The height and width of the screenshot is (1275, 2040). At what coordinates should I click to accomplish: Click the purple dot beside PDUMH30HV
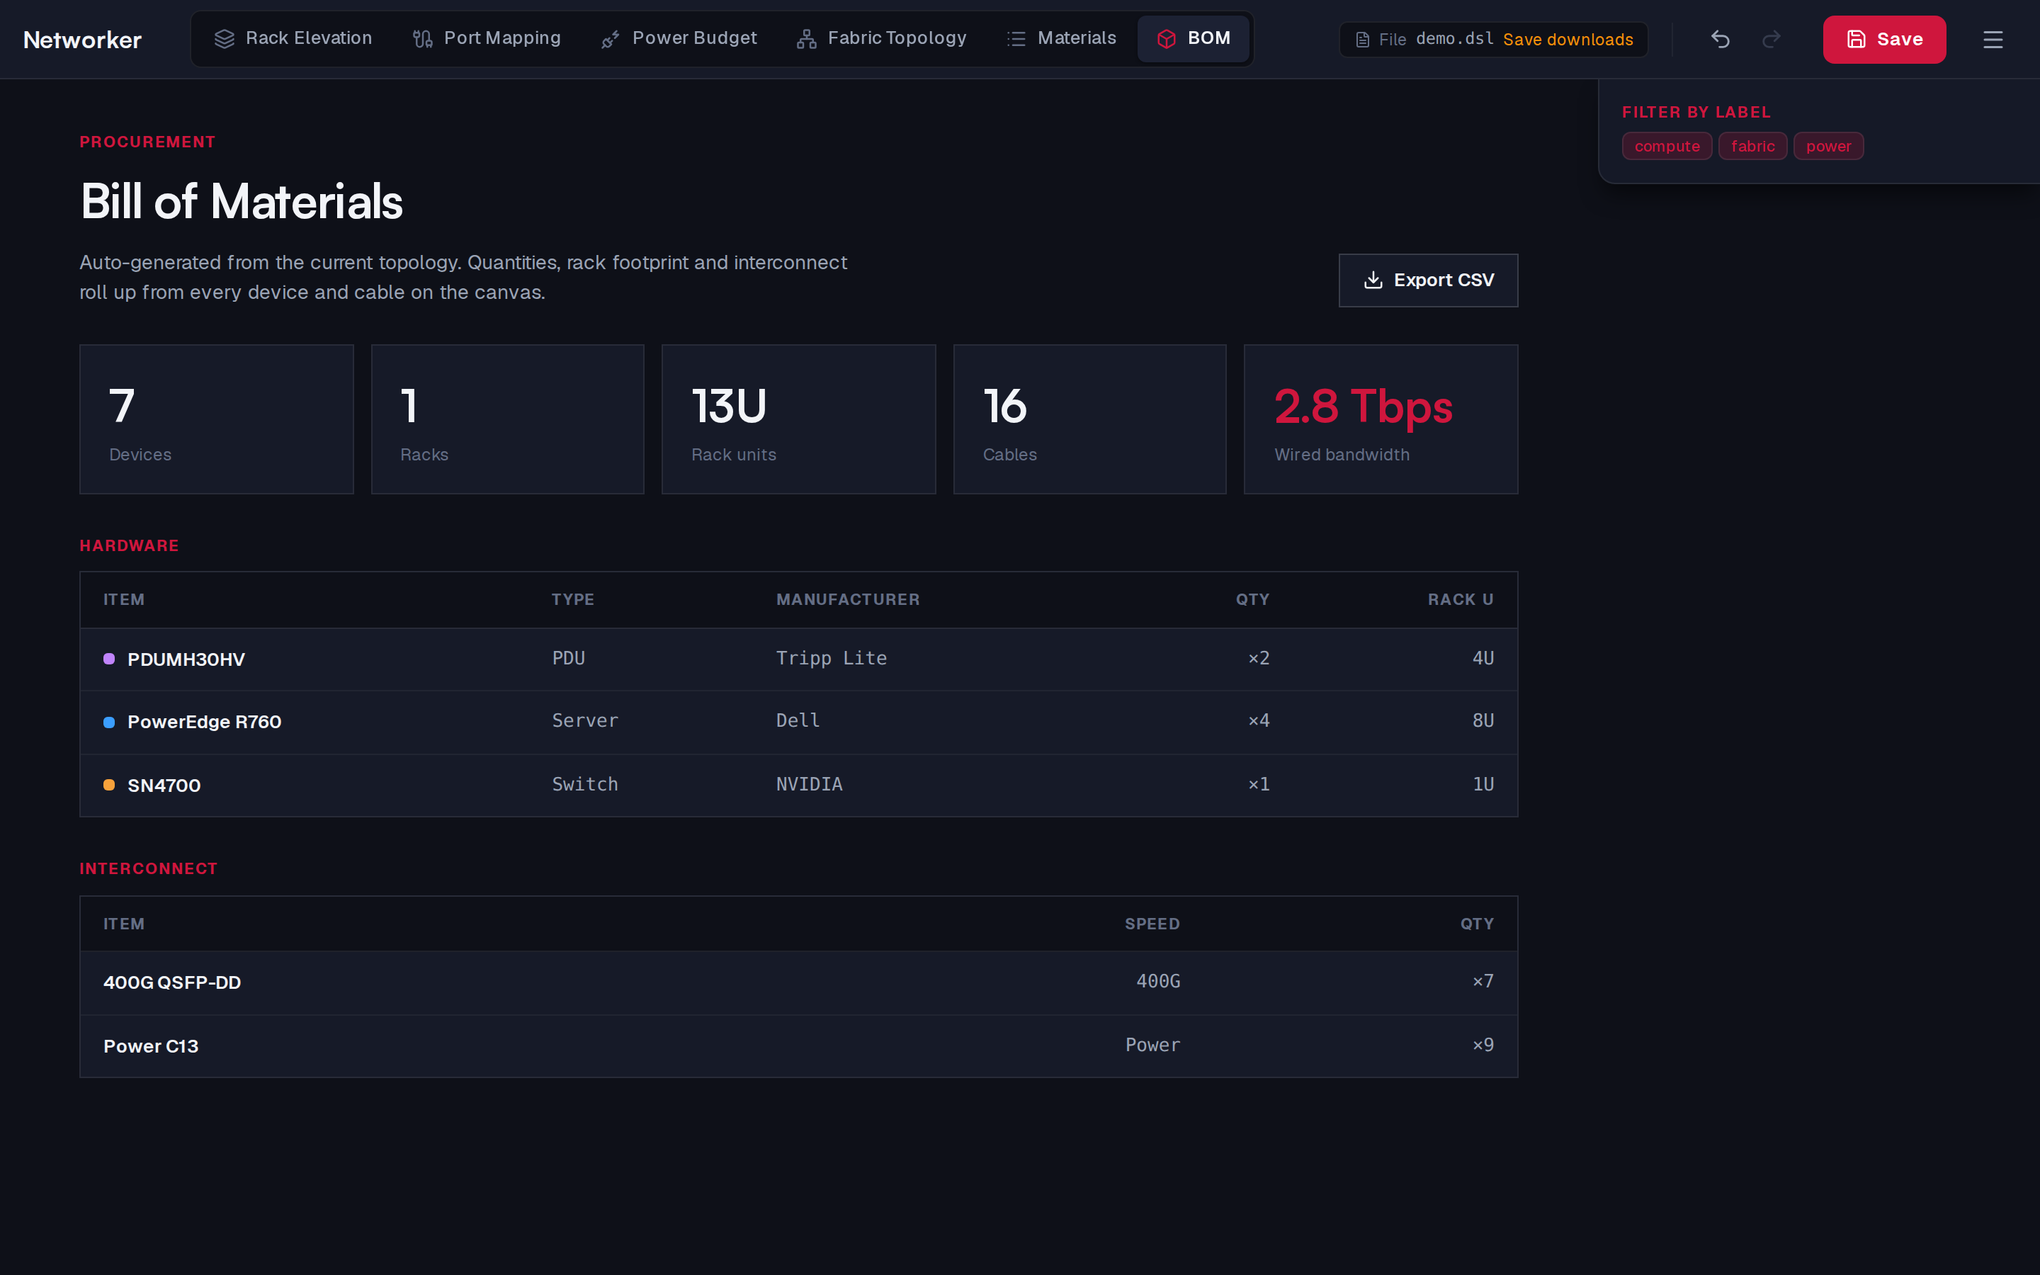(x=109, y=659)
